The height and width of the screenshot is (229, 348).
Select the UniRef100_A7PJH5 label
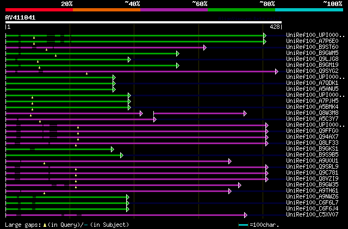[312, 101]
